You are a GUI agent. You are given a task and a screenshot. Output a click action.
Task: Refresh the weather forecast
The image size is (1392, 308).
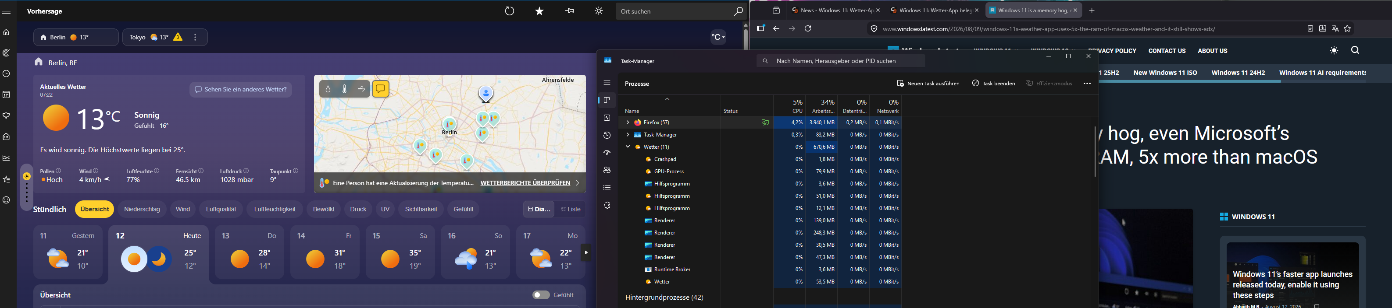[510, 11]
